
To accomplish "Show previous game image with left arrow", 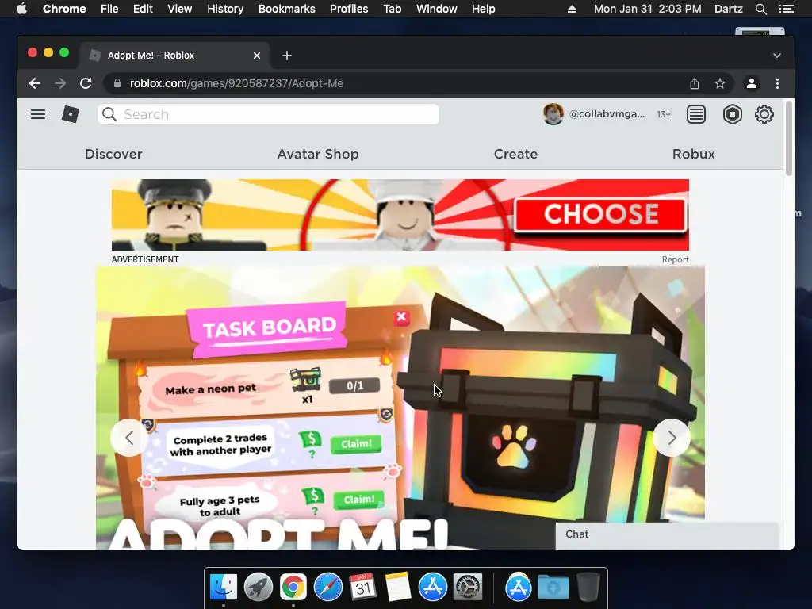I will click(129, 438).
